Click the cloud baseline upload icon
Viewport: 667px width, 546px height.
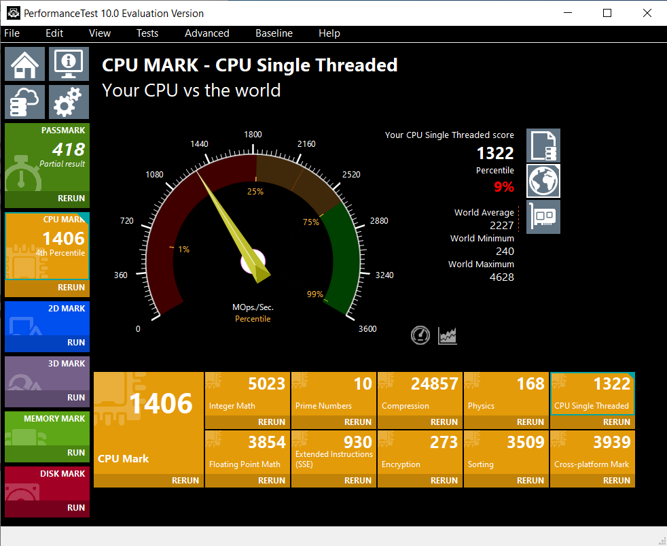tap(24, 101)
